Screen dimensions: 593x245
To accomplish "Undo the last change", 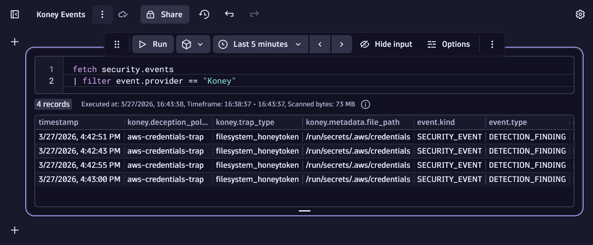I will pyautogui.click(x=229, y=14).
